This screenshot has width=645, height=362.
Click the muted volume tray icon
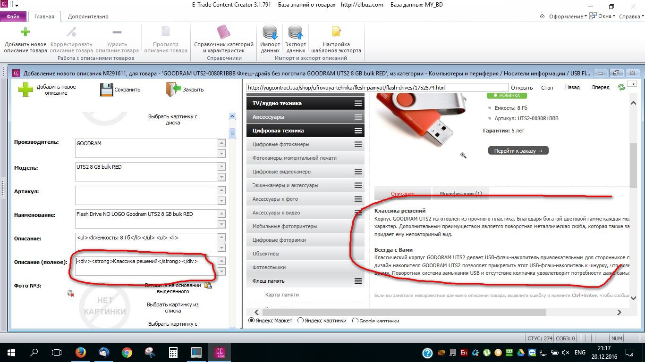566,352
